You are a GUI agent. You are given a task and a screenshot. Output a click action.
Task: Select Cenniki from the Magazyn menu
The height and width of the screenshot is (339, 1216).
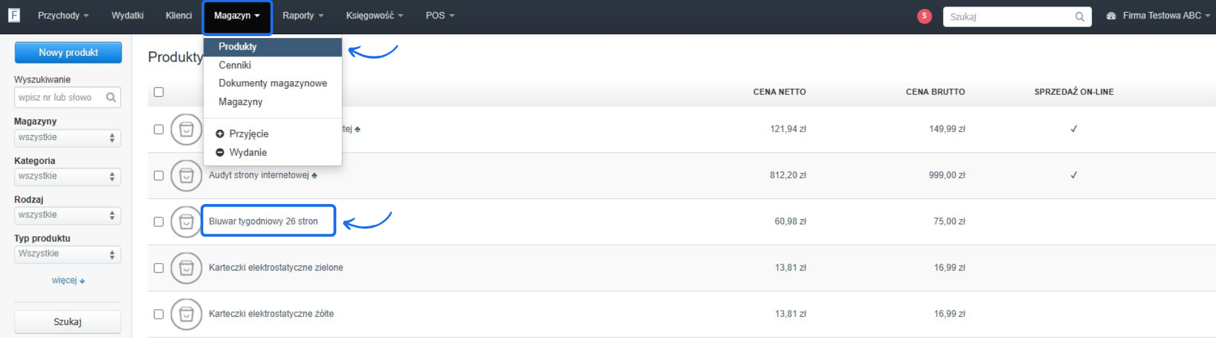click(x=235, y=65)
